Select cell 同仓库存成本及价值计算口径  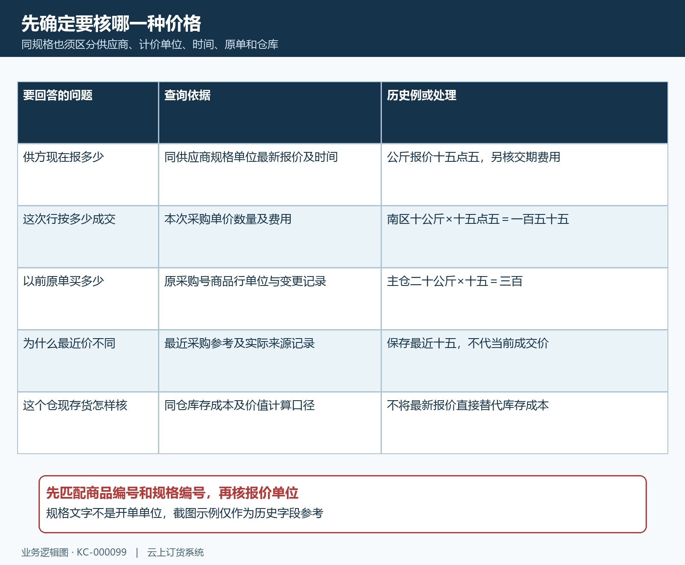click(270, 423)
